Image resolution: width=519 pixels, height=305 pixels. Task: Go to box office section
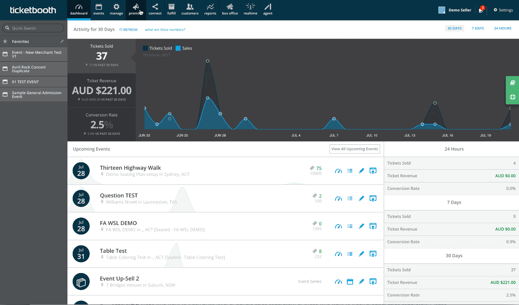pyautogui.click(x=230, y=9)
